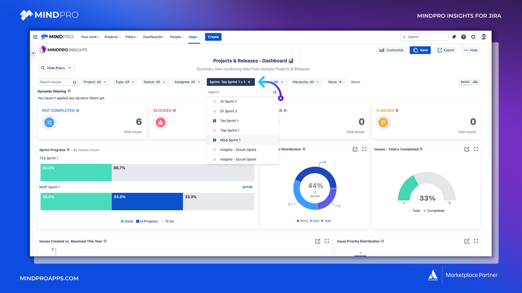
Task: Clear the Sprint filter with the X
Action: point(249,82)
